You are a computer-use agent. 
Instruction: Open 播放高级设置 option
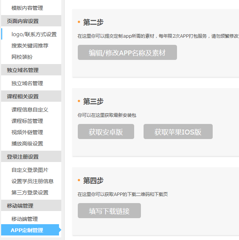pos(27,144)
